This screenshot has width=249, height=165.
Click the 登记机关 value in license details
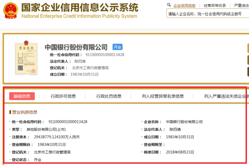coord(52,152)
